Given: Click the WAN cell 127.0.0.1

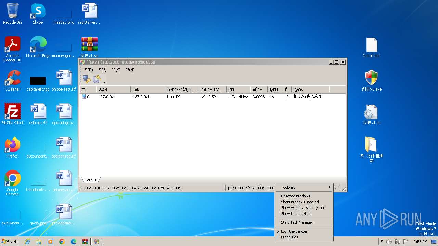Looking at the screenshot, I should tap(107, 97).
